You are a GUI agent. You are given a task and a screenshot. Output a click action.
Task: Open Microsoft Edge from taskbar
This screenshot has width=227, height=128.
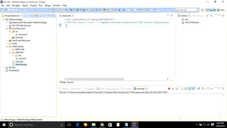click(77, 125)
